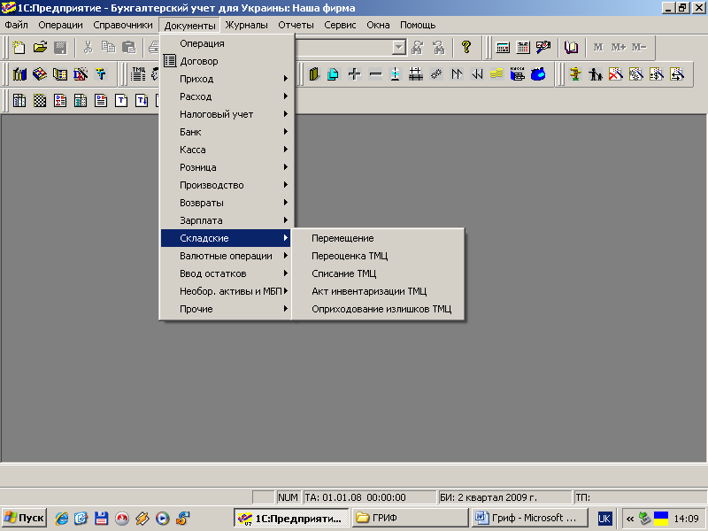Screen dimensions: 708x531
Task: Expand the Розница submenu
Action: coord(227,167)
